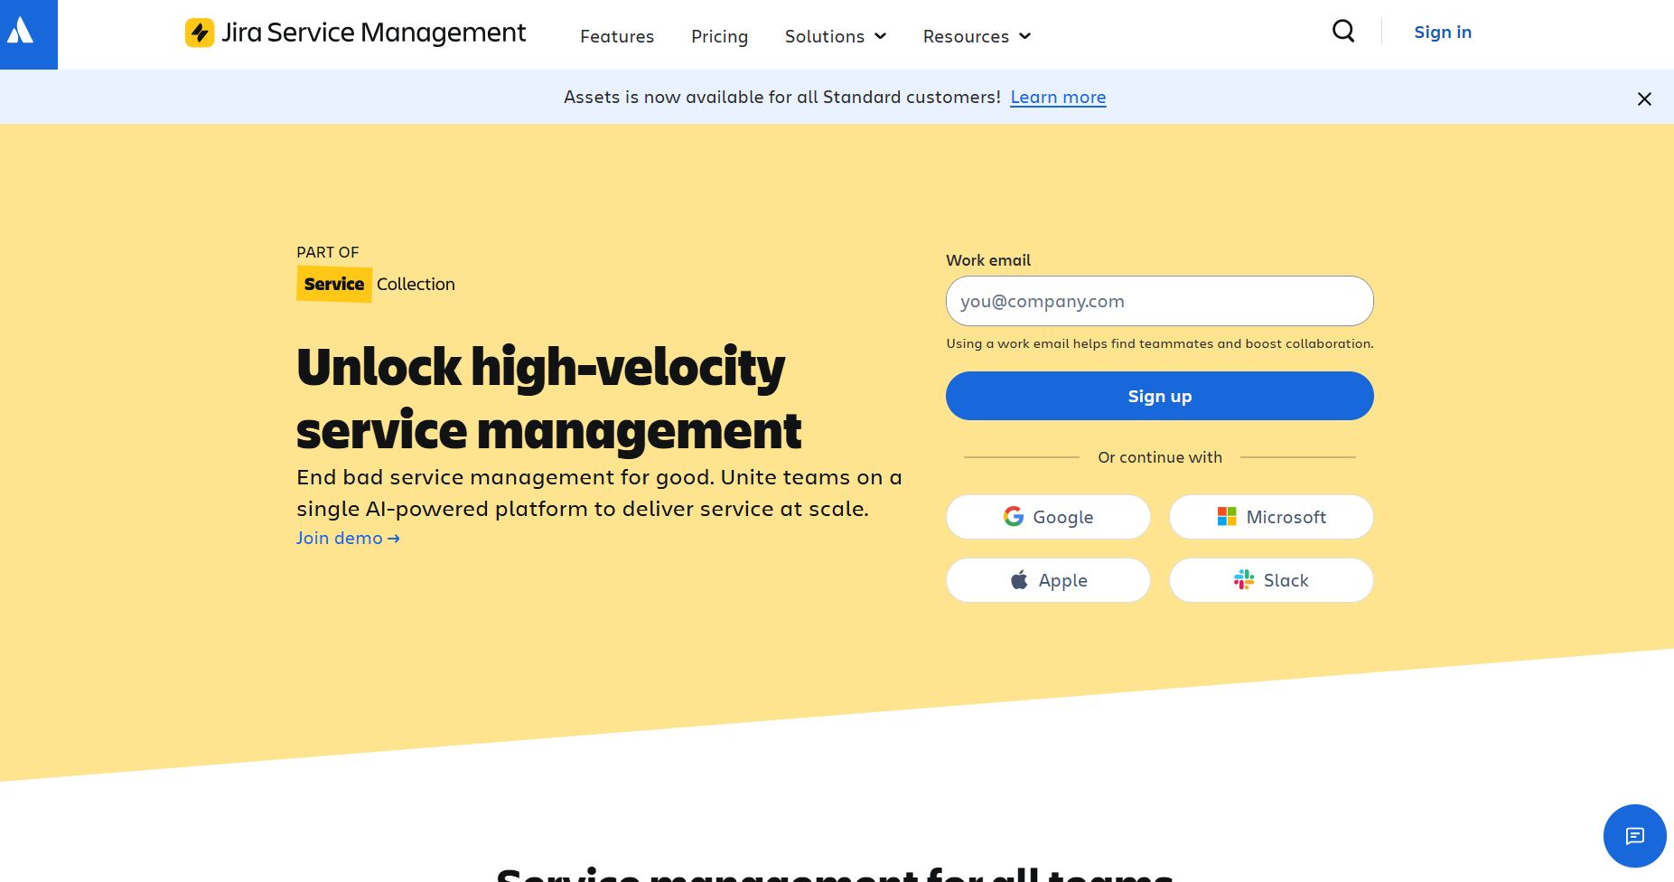Click the Sign in link
This screenshot has height=882, width=1674.
1443,32
